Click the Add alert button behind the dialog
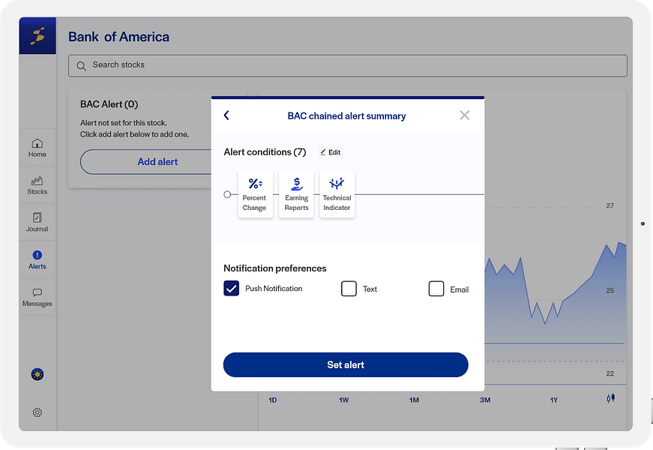653x450 pixels. [x=145, y=162]
